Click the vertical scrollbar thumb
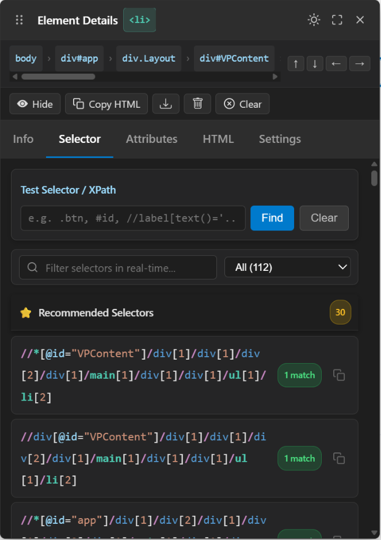The image size is (381, 540). 374,178
